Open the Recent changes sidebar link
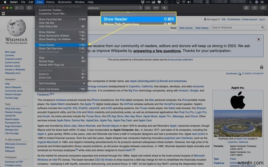Screen dimensions: 268x167 pos(13,94)
